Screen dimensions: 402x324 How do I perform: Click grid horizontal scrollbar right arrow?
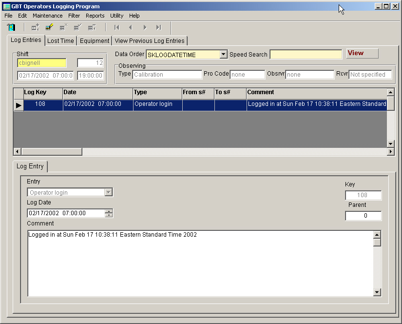(x=390, y=151)
